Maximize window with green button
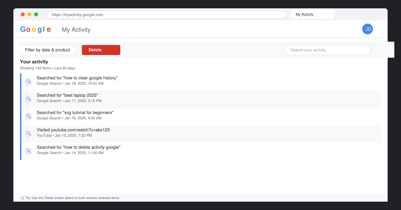This screenshot has width=401, height=210. 36,14
